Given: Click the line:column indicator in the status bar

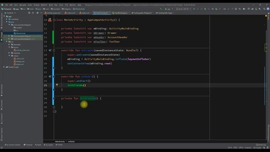Looking at the screenshot, I should 229,148.
